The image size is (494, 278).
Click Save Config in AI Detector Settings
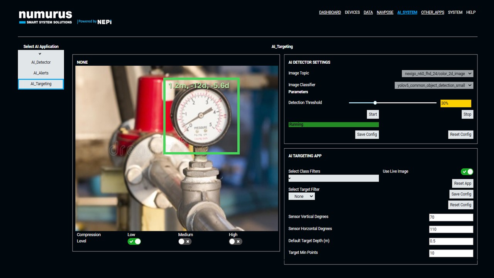367,134
